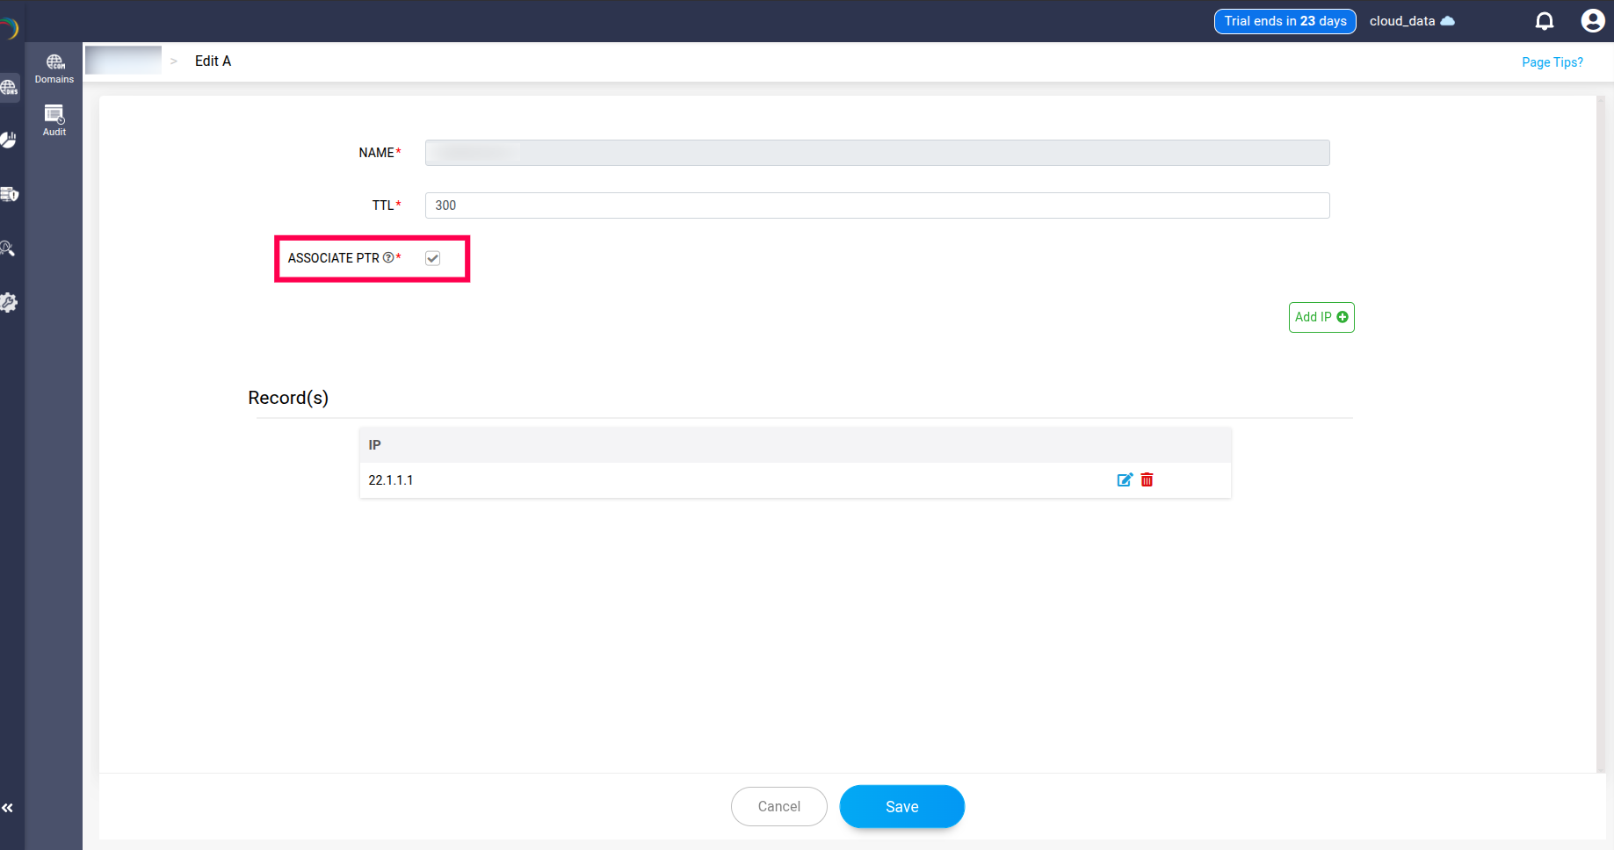Select the Domains icon in the sidebar

coord(54,66)
